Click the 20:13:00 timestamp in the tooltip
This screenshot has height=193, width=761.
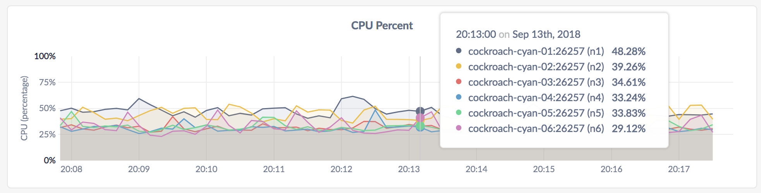pos(476,34)
